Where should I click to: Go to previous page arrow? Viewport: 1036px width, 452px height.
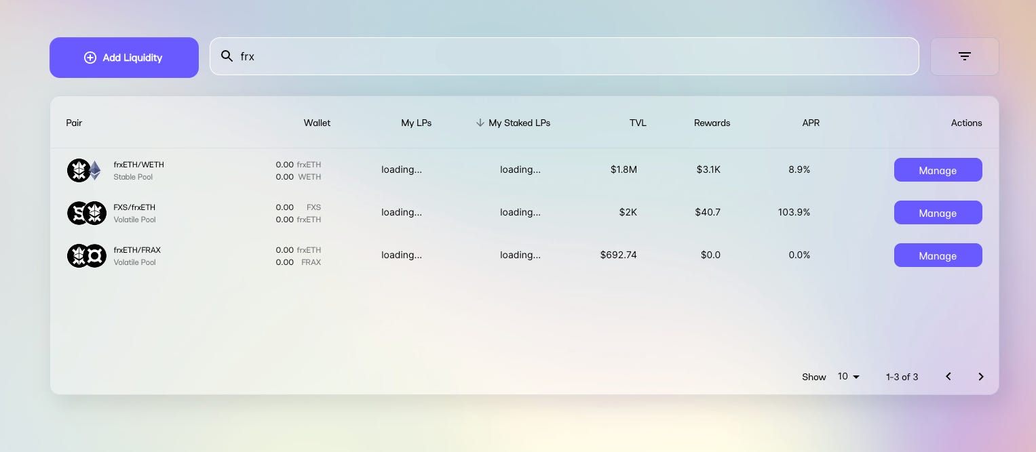pyautogui.click(x=948, y=377)
